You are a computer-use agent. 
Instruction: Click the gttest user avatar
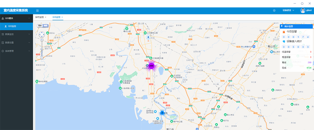pyautogui.click(x=303, y=11)
